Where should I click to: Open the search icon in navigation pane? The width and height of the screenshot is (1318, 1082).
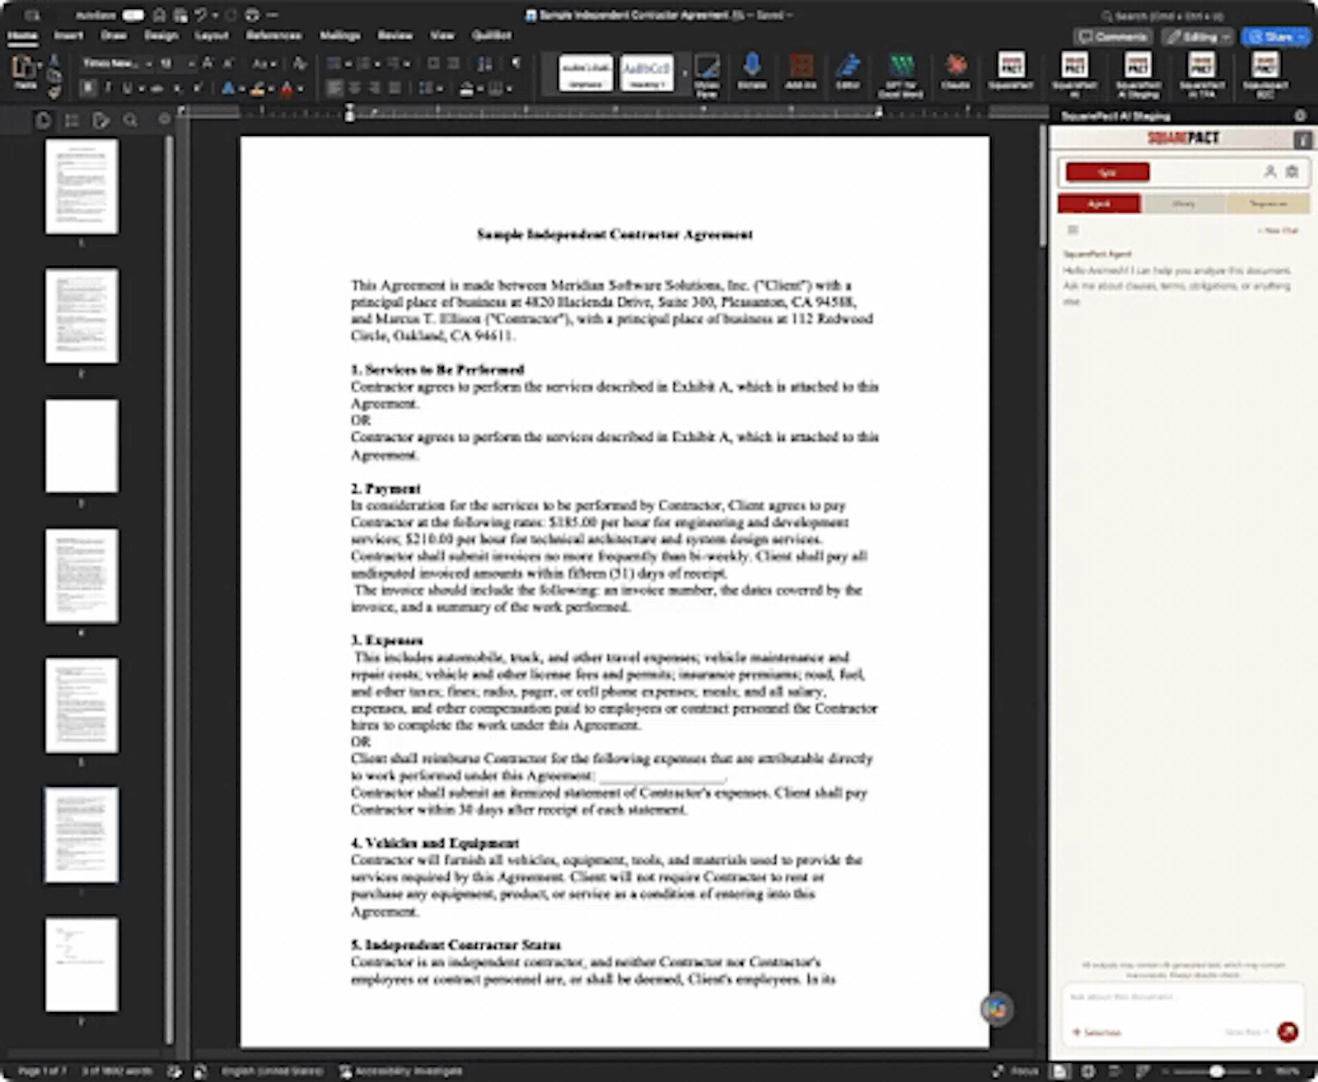coord(130,120)
